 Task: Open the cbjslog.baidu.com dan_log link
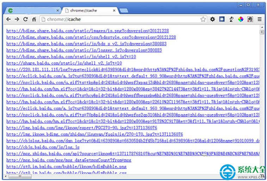coord(133,141)
